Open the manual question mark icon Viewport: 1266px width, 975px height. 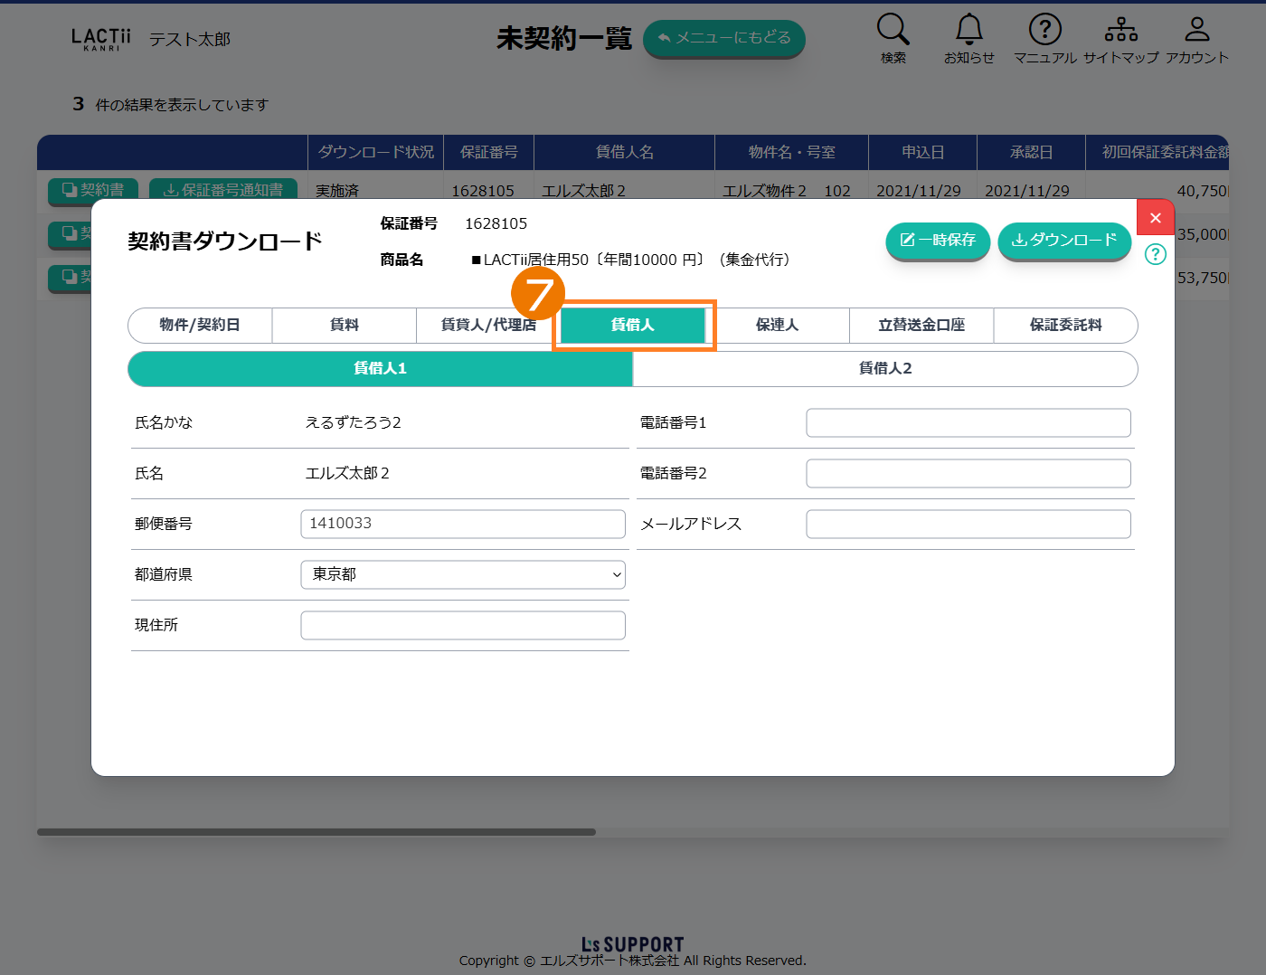(1044, 30)
